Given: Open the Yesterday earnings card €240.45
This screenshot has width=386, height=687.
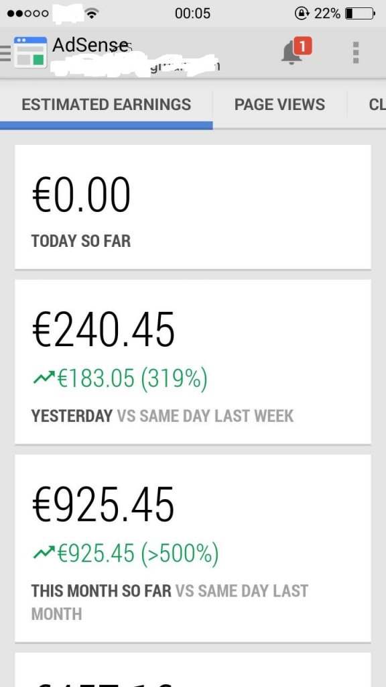Looking at the screenshot, I should (193, 362).
